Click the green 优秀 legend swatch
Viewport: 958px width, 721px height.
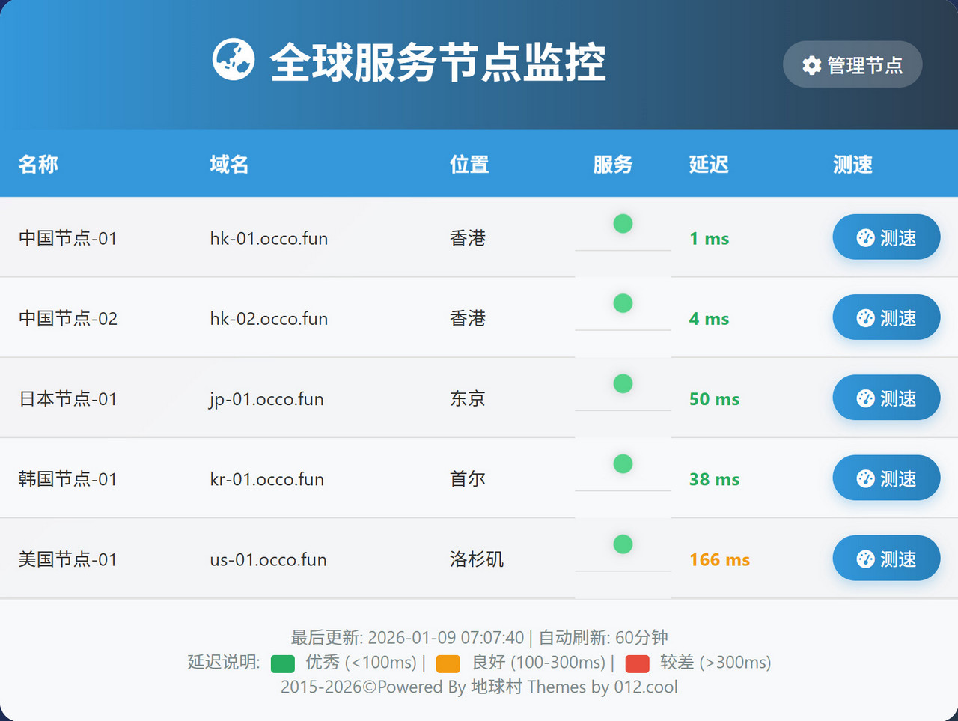[x=283, y=663]
